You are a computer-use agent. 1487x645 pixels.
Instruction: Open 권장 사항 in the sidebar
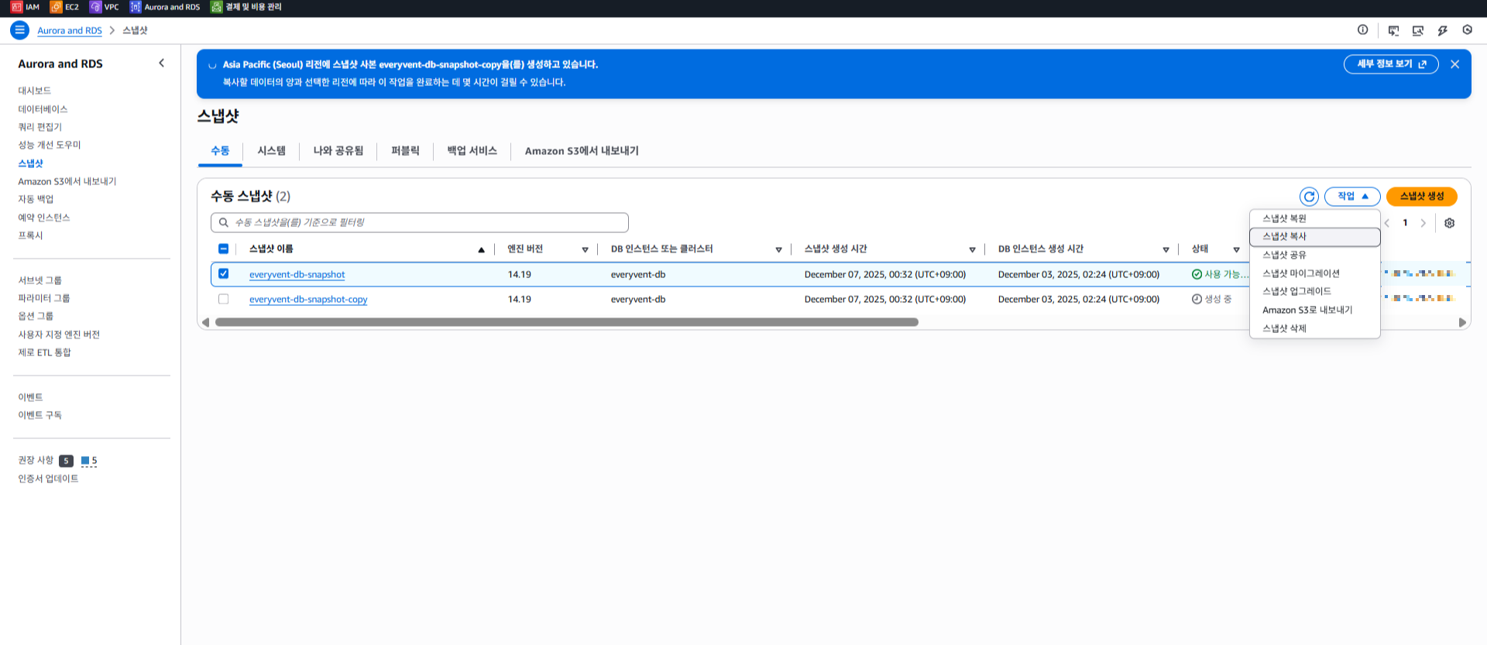click(x=36, y=460)
